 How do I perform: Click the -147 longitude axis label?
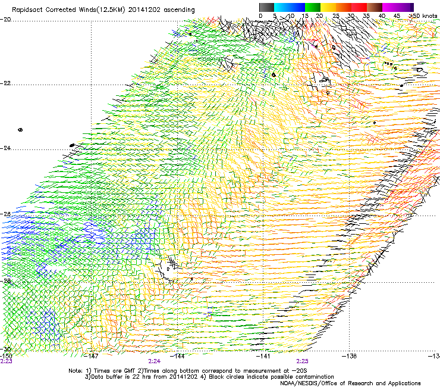coord(91,356)
